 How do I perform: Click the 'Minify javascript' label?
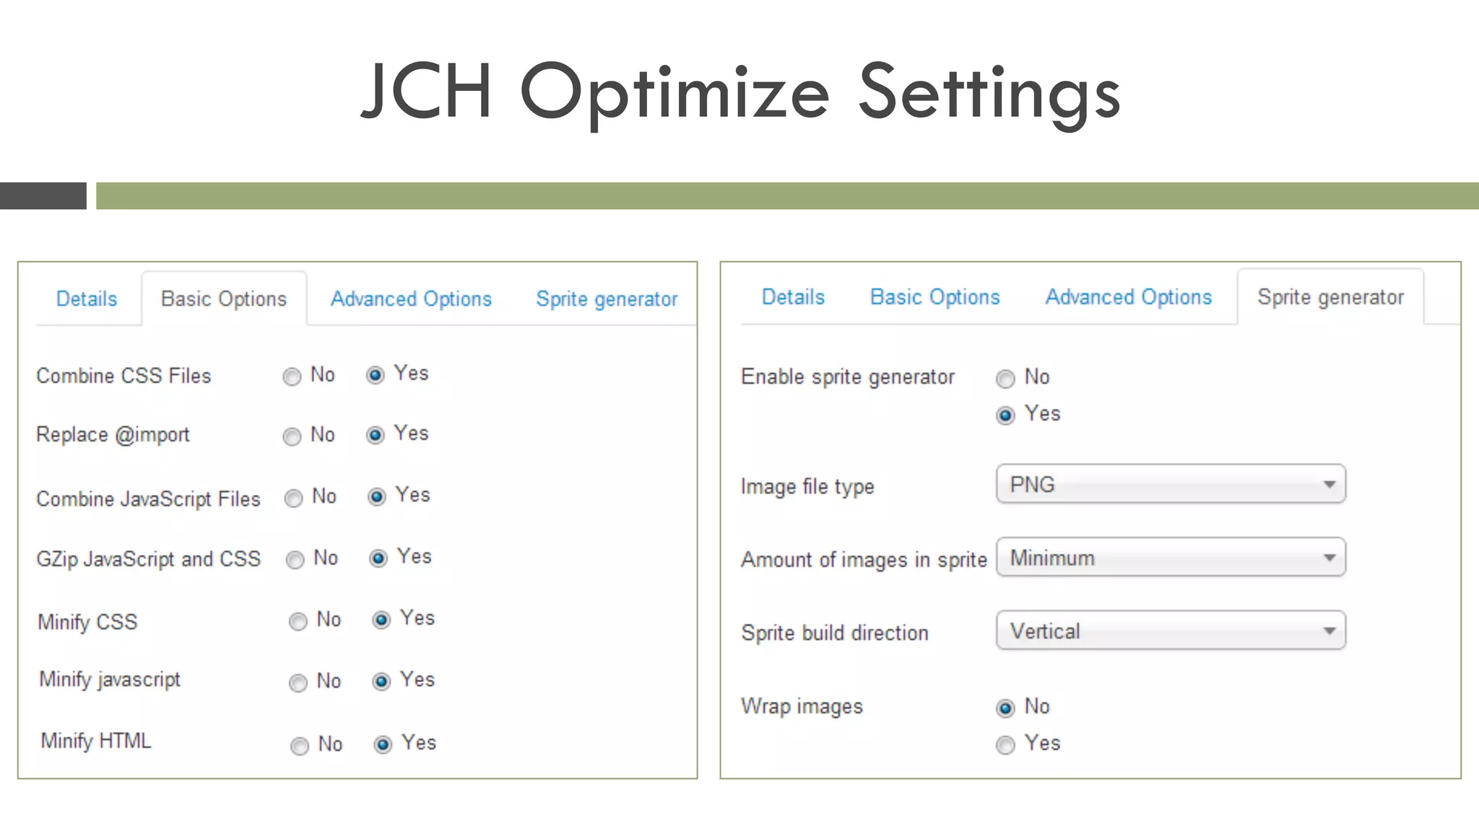pyautogui.click(x=110, y=680)
